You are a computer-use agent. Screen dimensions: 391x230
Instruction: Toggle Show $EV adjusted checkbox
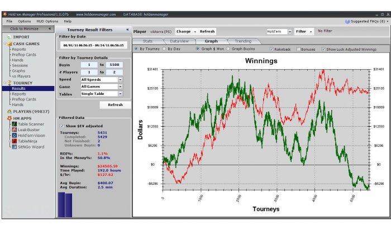tap(62, 126)
